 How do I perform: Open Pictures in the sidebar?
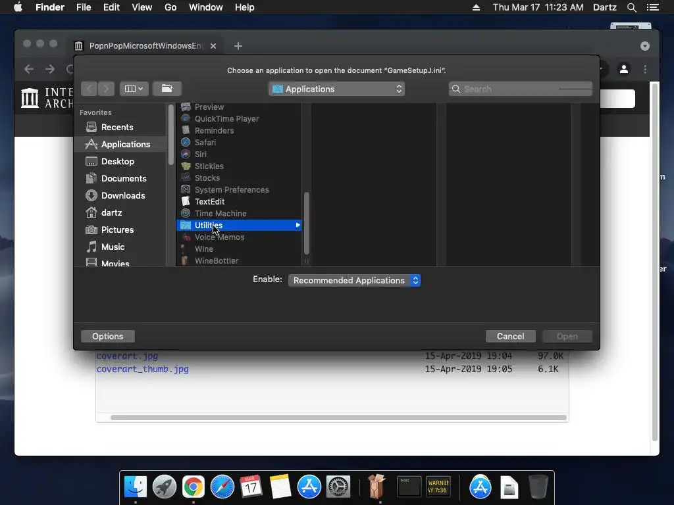point(110,229)
